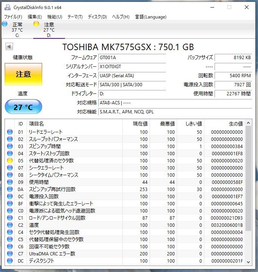The height and width of the screenshot is (272, 258).
Task: Click the status orb for attribute C6 回復不可能セクタ数
Action: pos(10,246)
